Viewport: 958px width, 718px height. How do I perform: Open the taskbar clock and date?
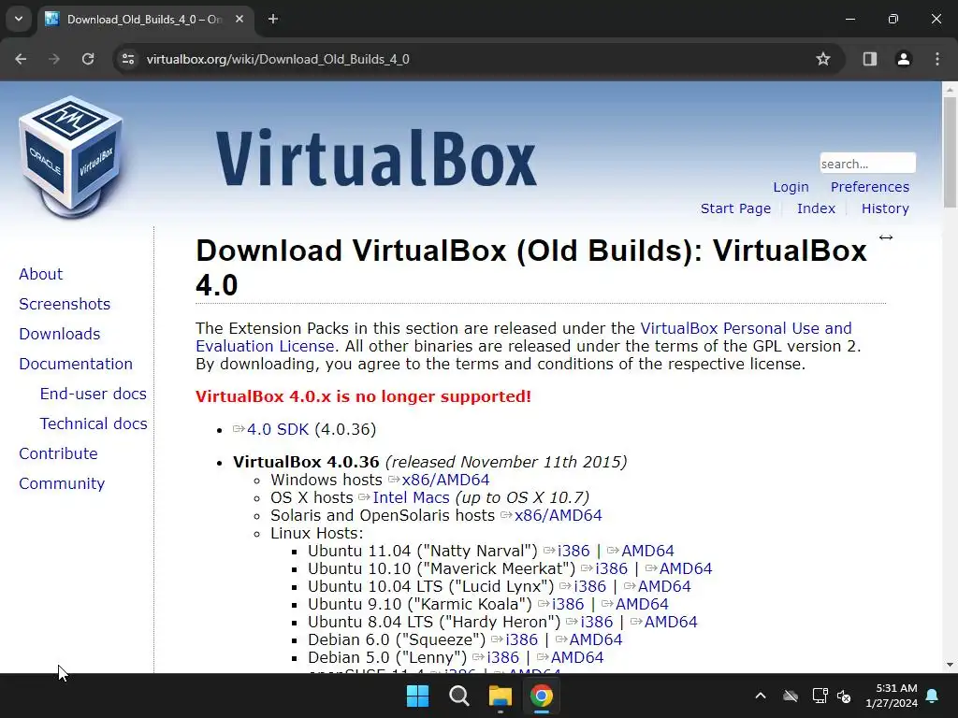pyautogui.click(x=892, y=696)
